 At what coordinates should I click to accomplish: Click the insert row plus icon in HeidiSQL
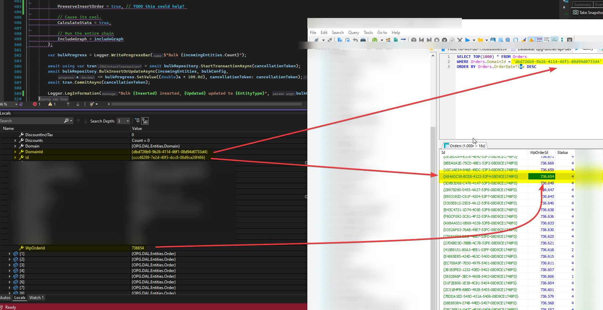click(437, 40)
